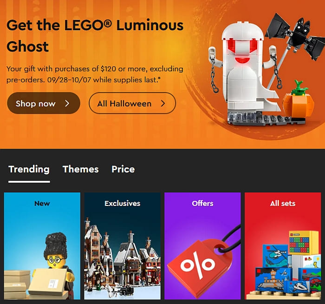Click the Shop now button
The height and width of the screenshot is (304, 325).
[x=44, y=103]
